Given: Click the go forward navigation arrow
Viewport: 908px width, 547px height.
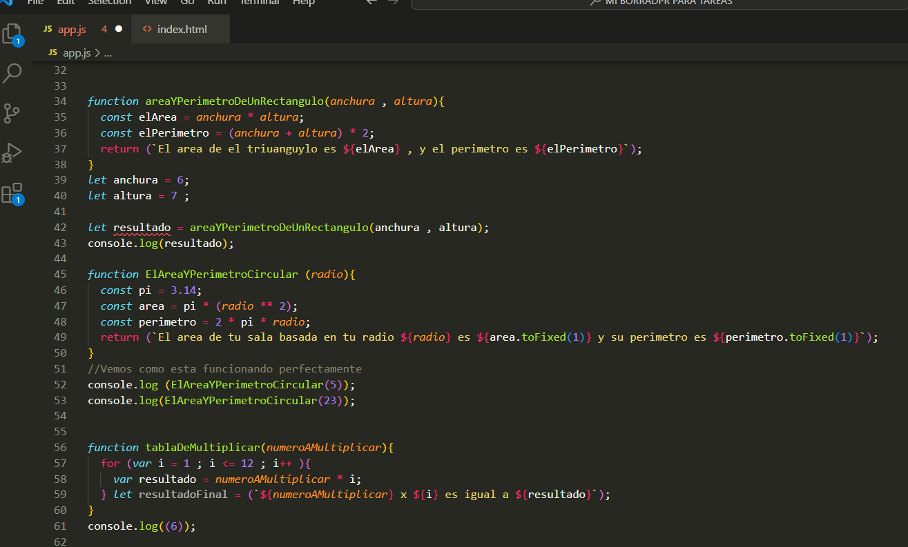Looking at the screenshot, I should pos(394,2).
